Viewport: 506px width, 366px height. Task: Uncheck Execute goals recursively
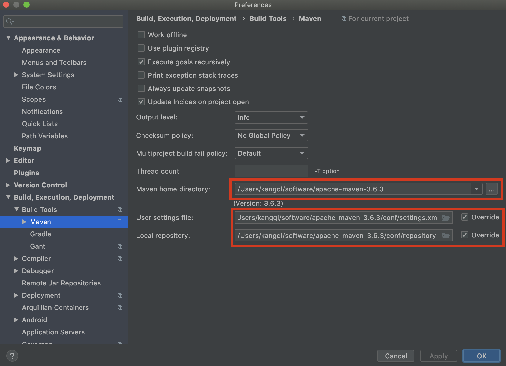pos(141,62)
